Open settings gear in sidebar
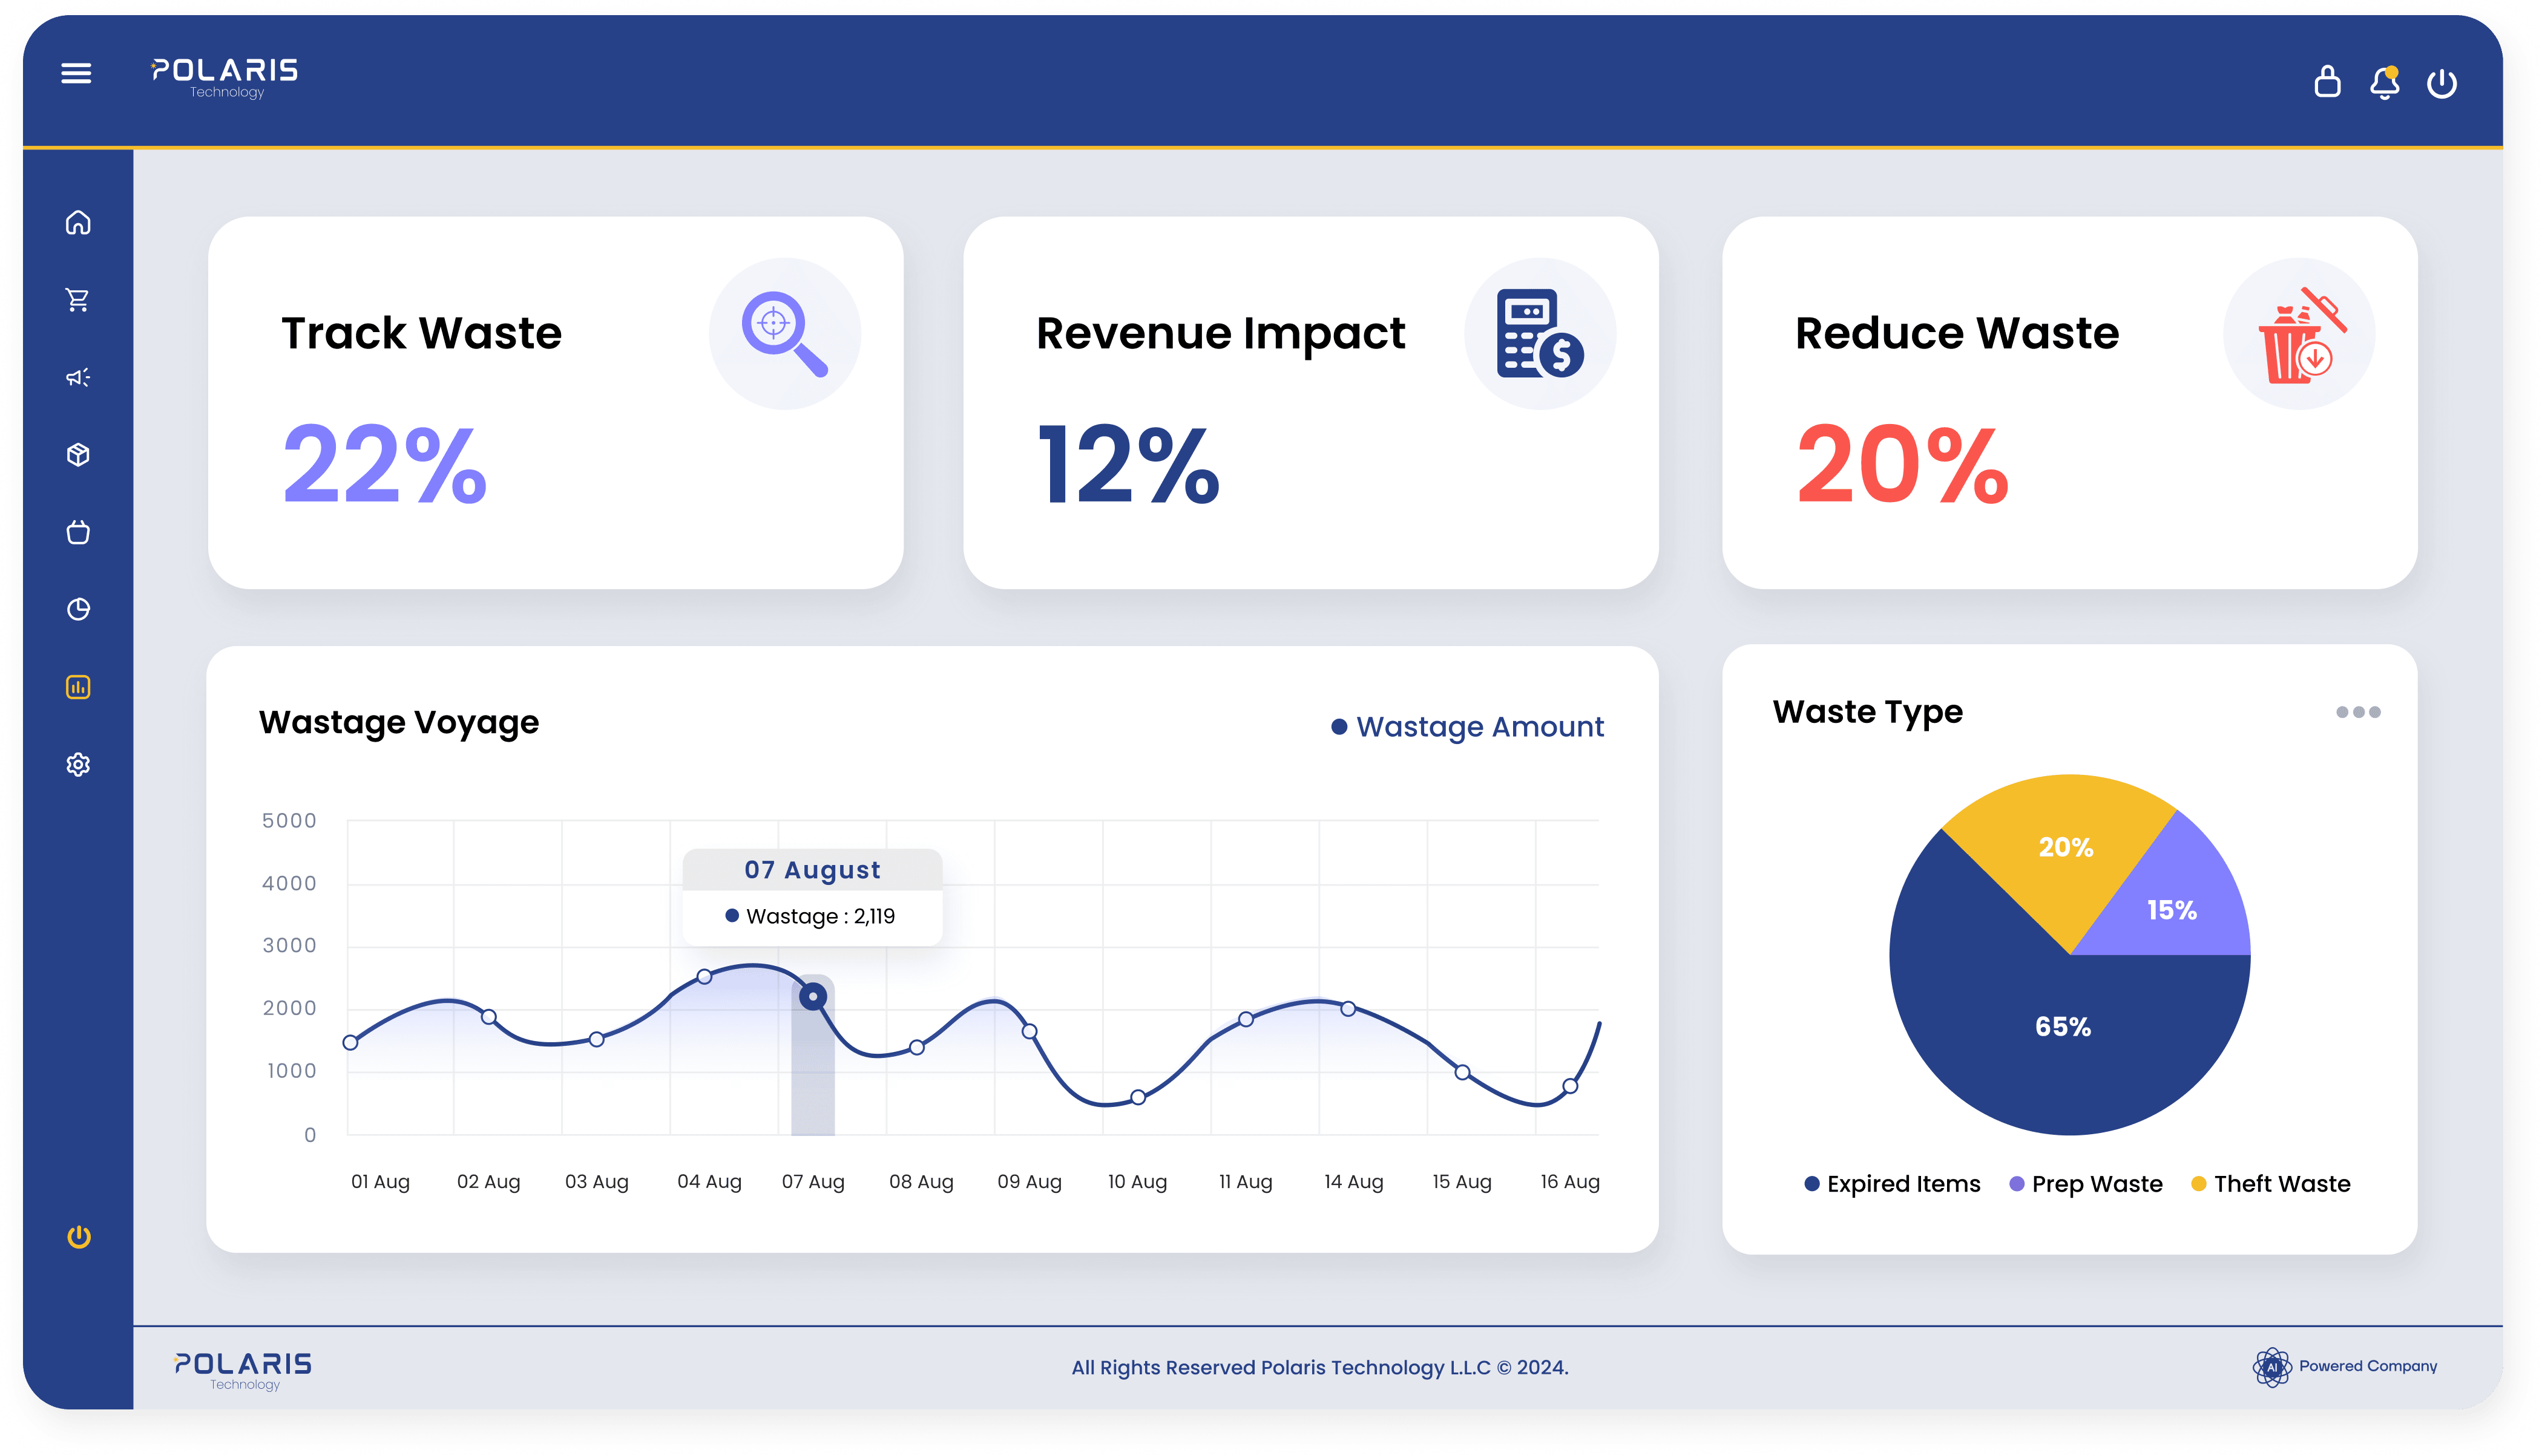2542x1456 pixels. tap(78, 765)
